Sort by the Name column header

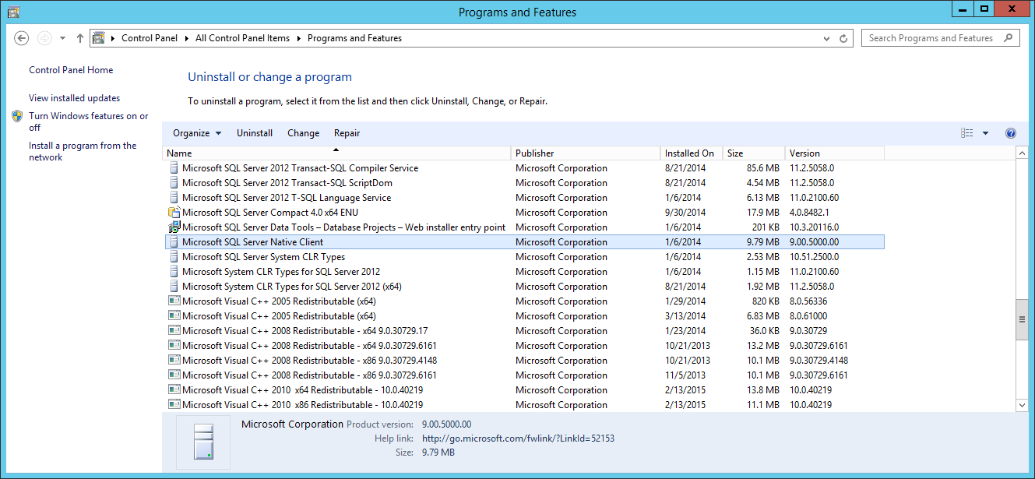336,153
